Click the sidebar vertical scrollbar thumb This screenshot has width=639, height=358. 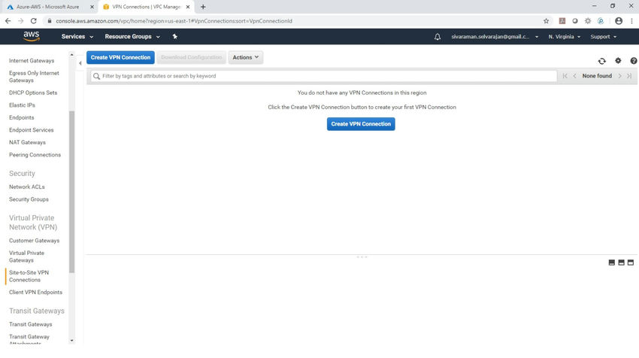pyautogui.click(x=72, y=192)
